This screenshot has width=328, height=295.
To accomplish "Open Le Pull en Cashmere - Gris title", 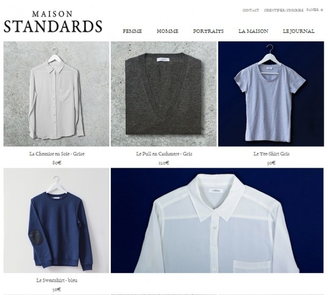I will (164, 154).
